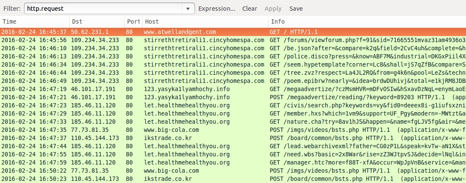
Task: Save the current filter
Action: [x=296, y=9]
